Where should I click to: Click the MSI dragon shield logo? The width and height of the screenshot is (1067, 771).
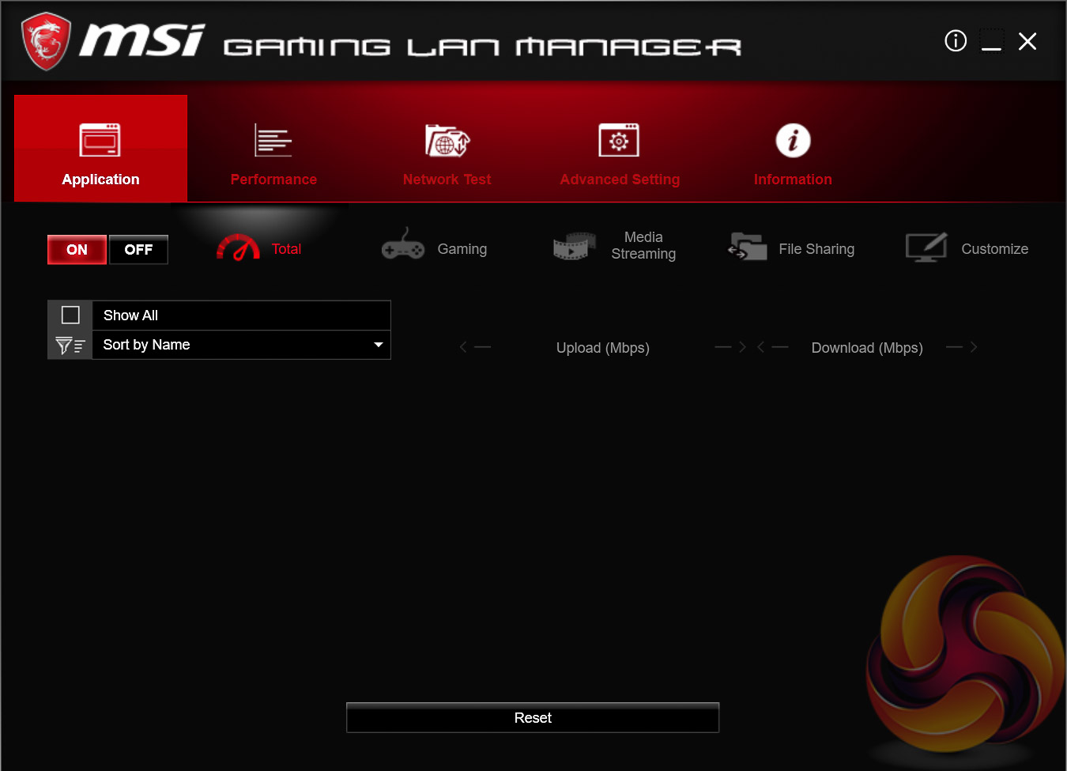coord(46,41)
